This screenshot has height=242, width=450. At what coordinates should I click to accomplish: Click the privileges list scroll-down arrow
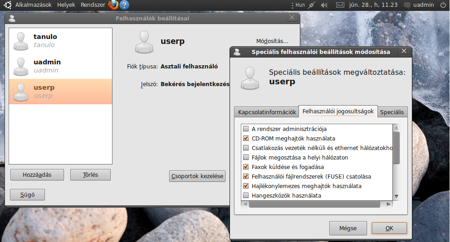pyautogui.click(x=396, y=196)
